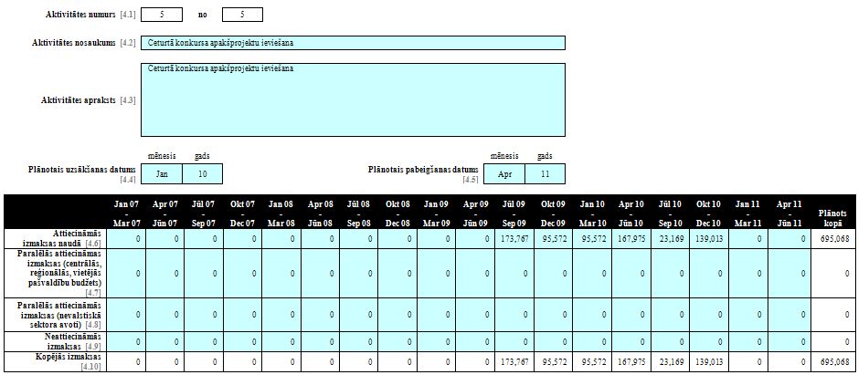Viewport: 858px width, 375px height.
Task: Select the start date month field 'Jan'
Action: point(163,173)
